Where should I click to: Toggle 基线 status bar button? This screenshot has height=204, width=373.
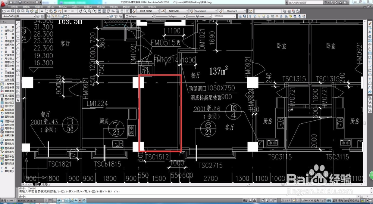(x=335, y=201)
